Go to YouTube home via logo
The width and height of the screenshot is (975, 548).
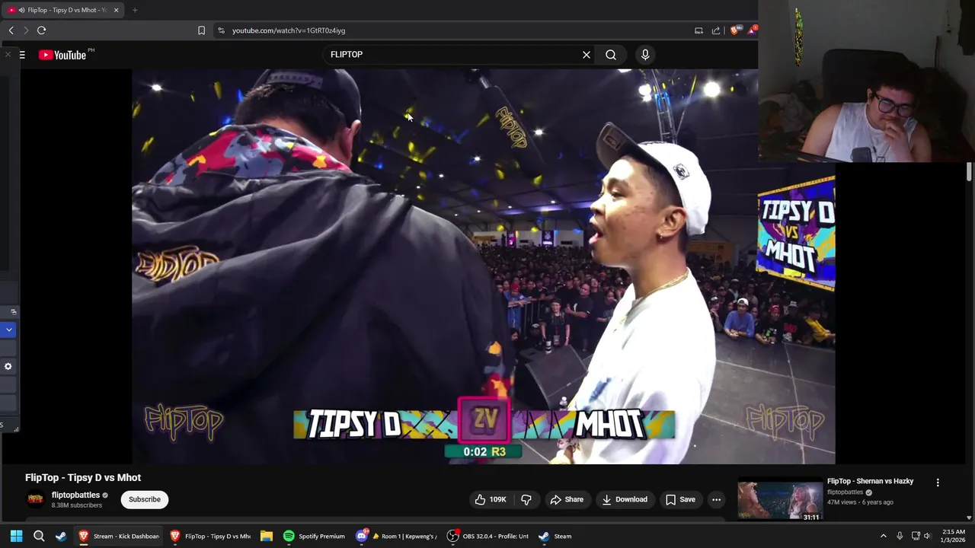point(62,55)
